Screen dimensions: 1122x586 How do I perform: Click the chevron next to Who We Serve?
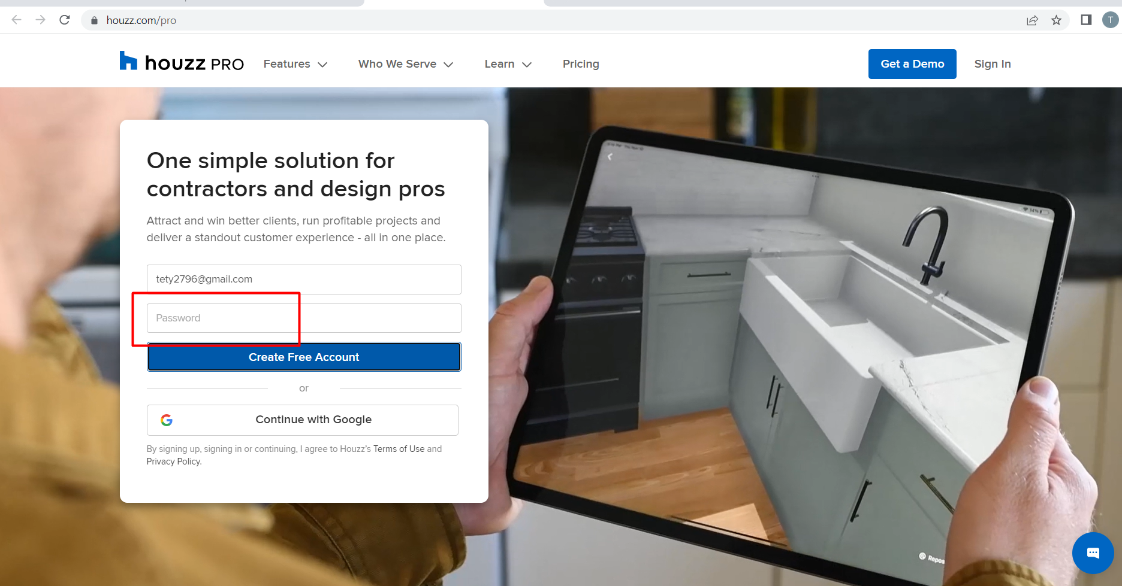(x=448, y=65)
